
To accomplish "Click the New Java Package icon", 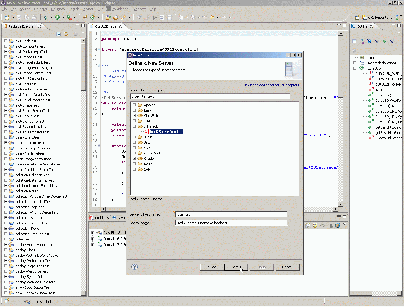I will tap(85, 17).
